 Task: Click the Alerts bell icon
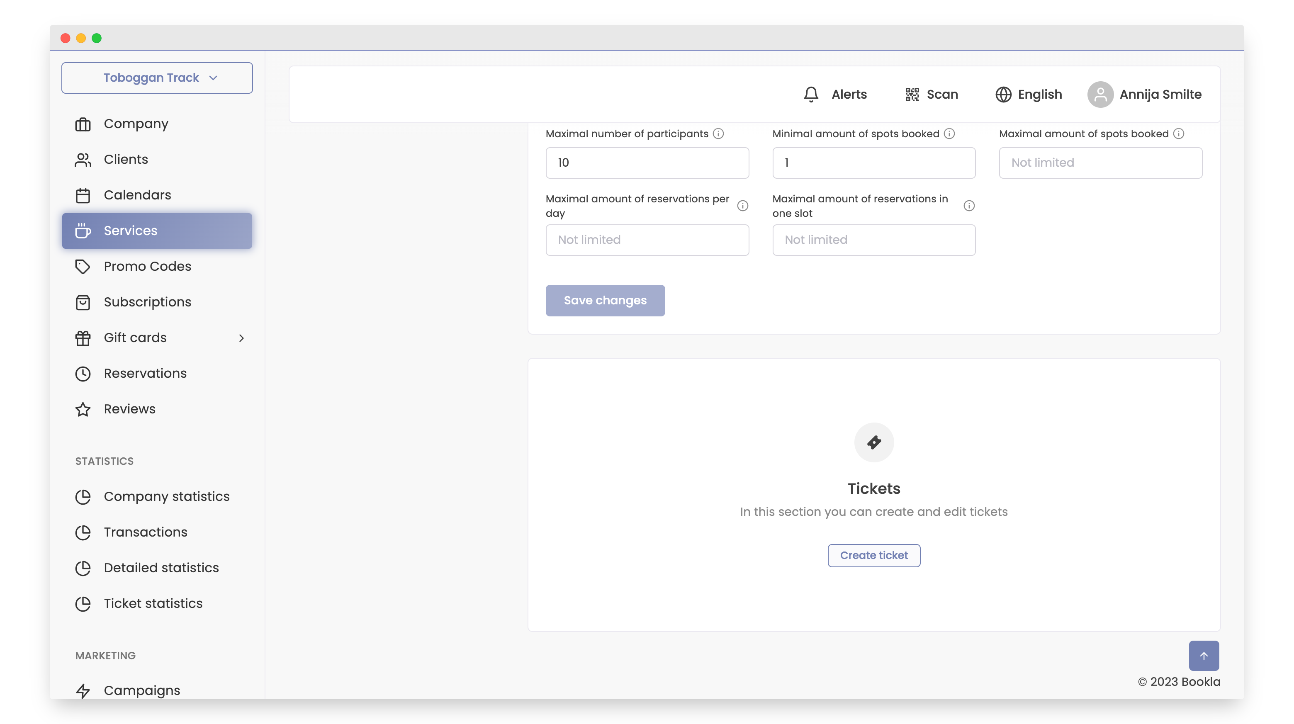pyautogui.click(x=811, y=95)
